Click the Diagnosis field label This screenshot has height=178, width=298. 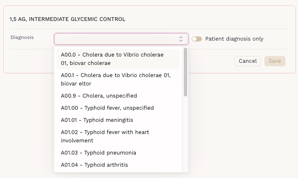[22, 37]
